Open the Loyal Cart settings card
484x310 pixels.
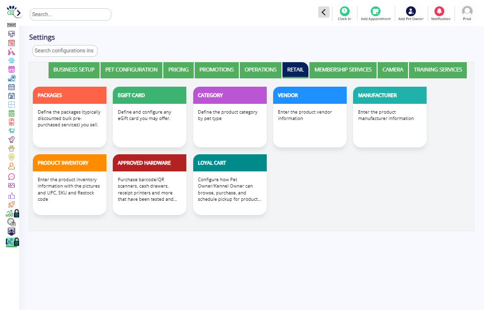(229, 184)
